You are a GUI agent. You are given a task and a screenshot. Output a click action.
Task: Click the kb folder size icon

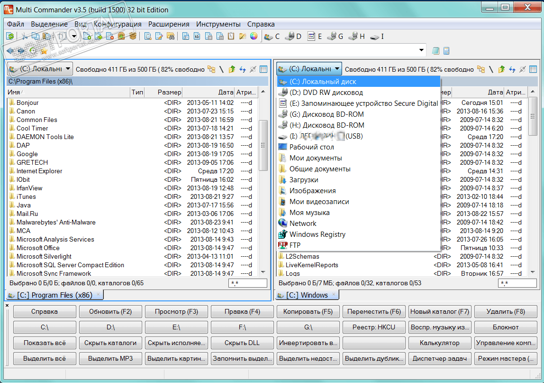point(197,36)
